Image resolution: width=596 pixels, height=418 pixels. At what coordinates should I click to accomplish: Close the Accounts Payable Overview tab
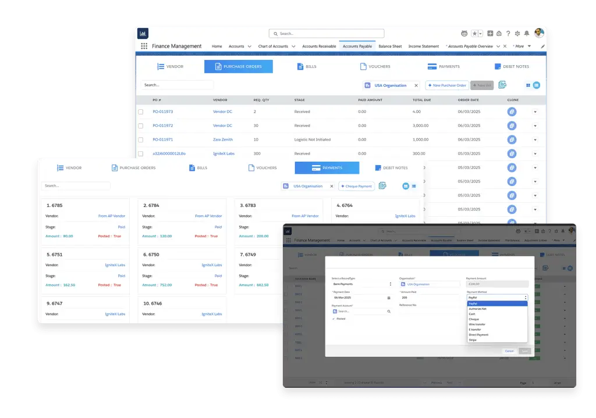click(505, 47)
